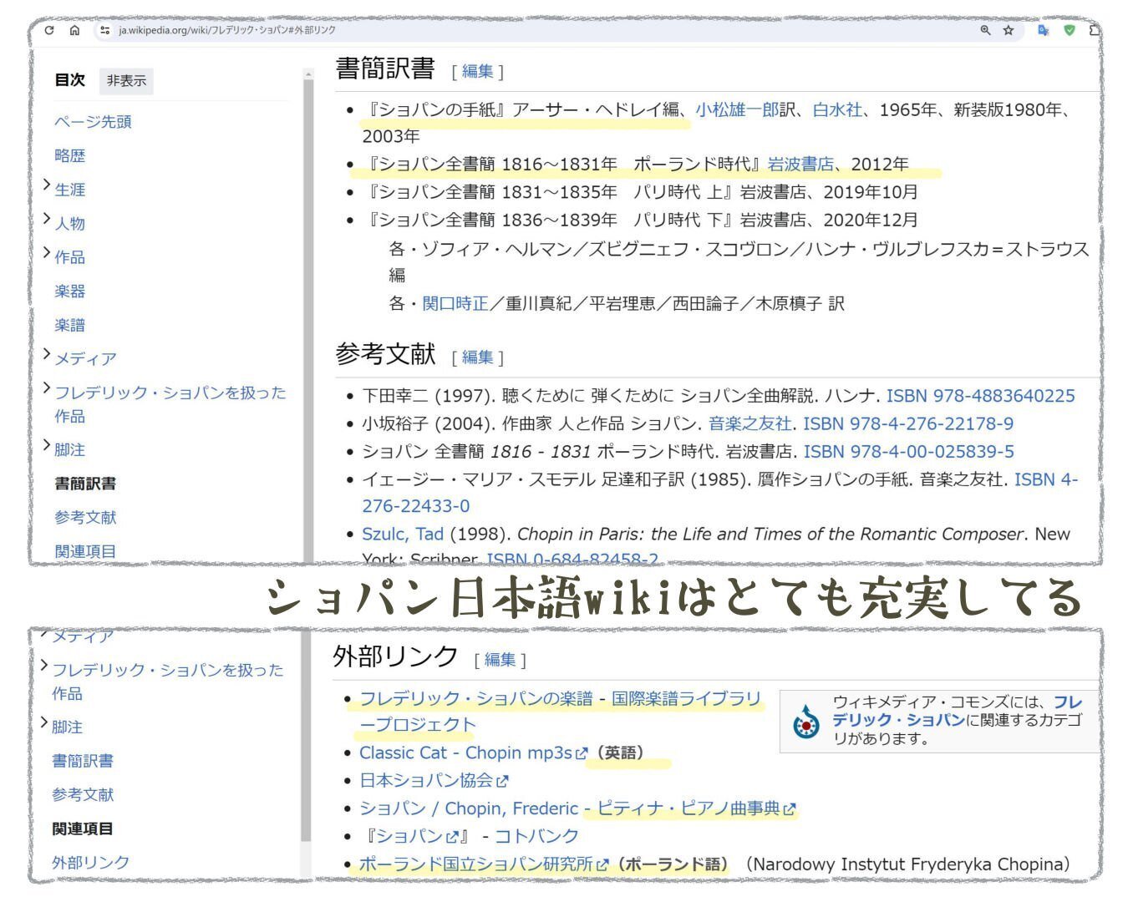Go to the browser home page icon

[74, 30]
